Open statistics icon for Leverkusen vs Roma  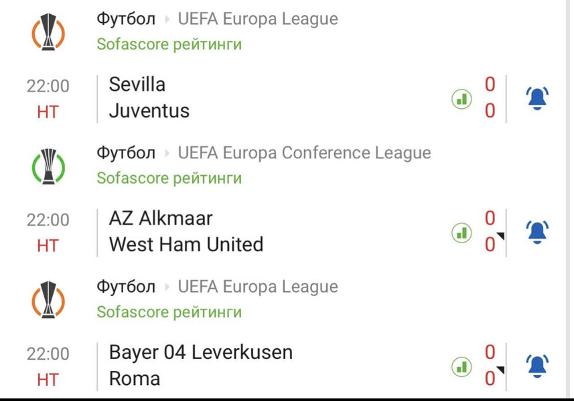coord(461,366)
